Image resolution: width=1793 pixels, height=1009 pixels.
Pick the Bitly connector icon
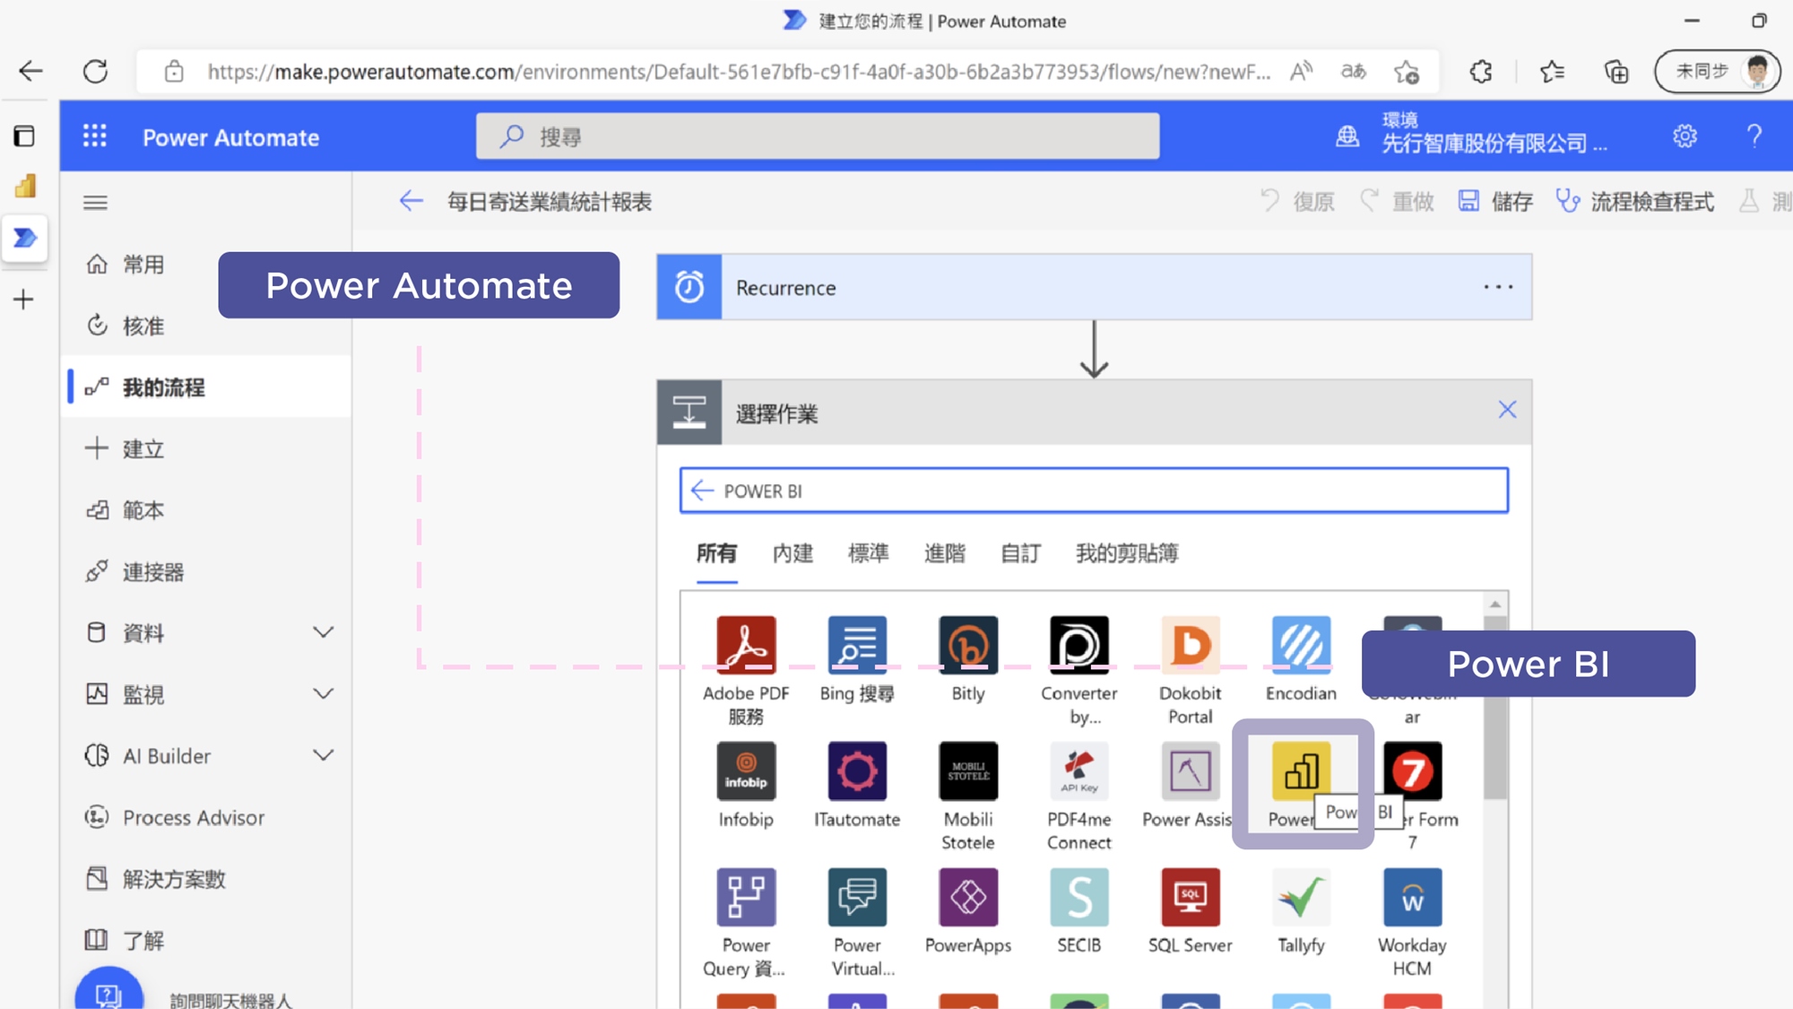click(x=968, y=646)
